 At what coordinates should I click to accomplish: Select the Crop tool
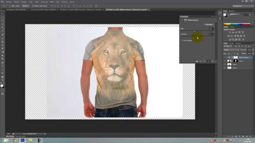pos(2,27)
